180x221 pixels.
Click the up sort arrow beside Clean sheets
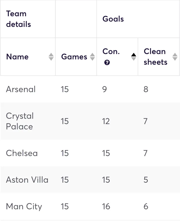175,55
